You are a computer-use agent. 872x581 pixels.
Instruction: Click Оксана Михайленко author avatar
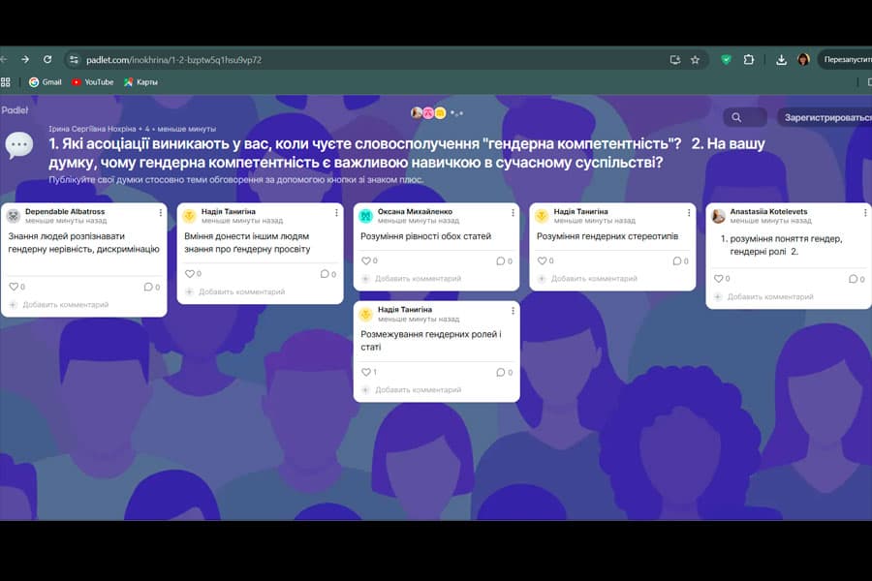coord(366,216)
